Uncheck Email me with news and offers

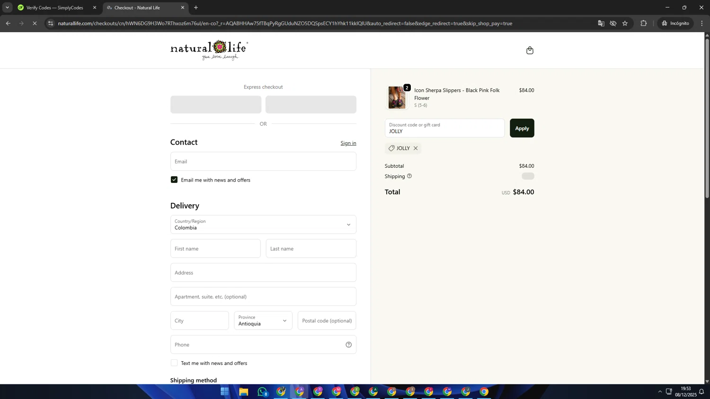(x=174, y=180)
